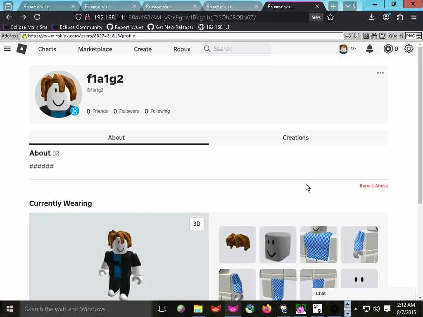Open the 0 Friends link
The width and height of the screenshot is (423, 317).
point(97,111)
